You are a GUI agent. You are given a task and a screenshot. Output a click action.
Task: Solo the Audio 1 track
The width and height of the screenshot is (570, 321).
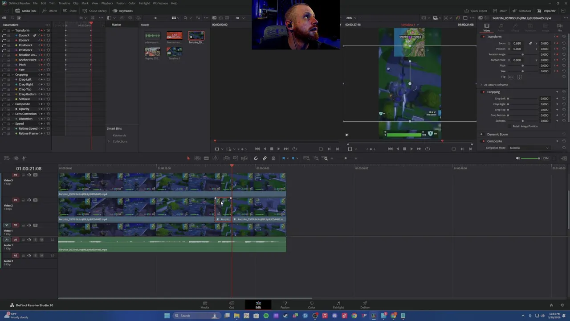(36, 239)
